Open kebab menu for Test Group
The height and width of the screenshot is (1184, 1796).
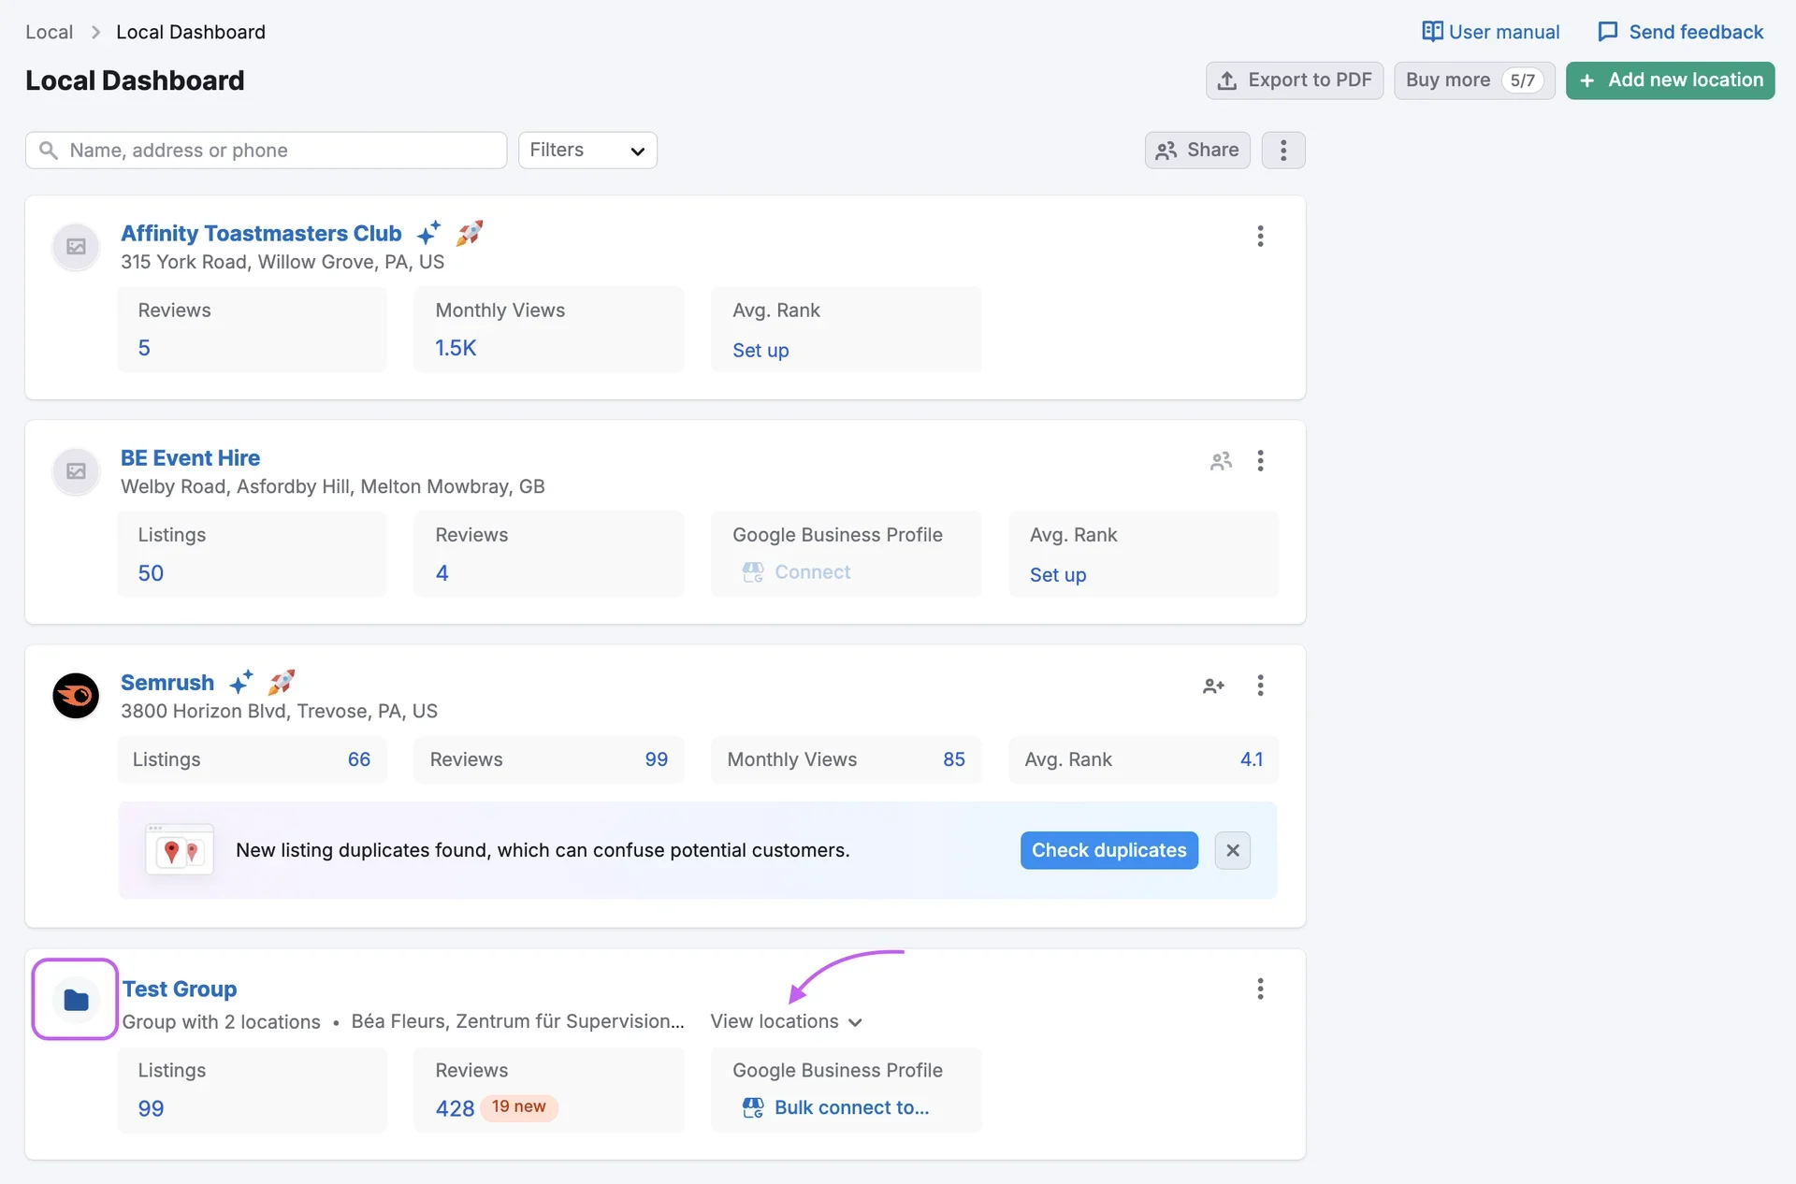(1260, 989)
